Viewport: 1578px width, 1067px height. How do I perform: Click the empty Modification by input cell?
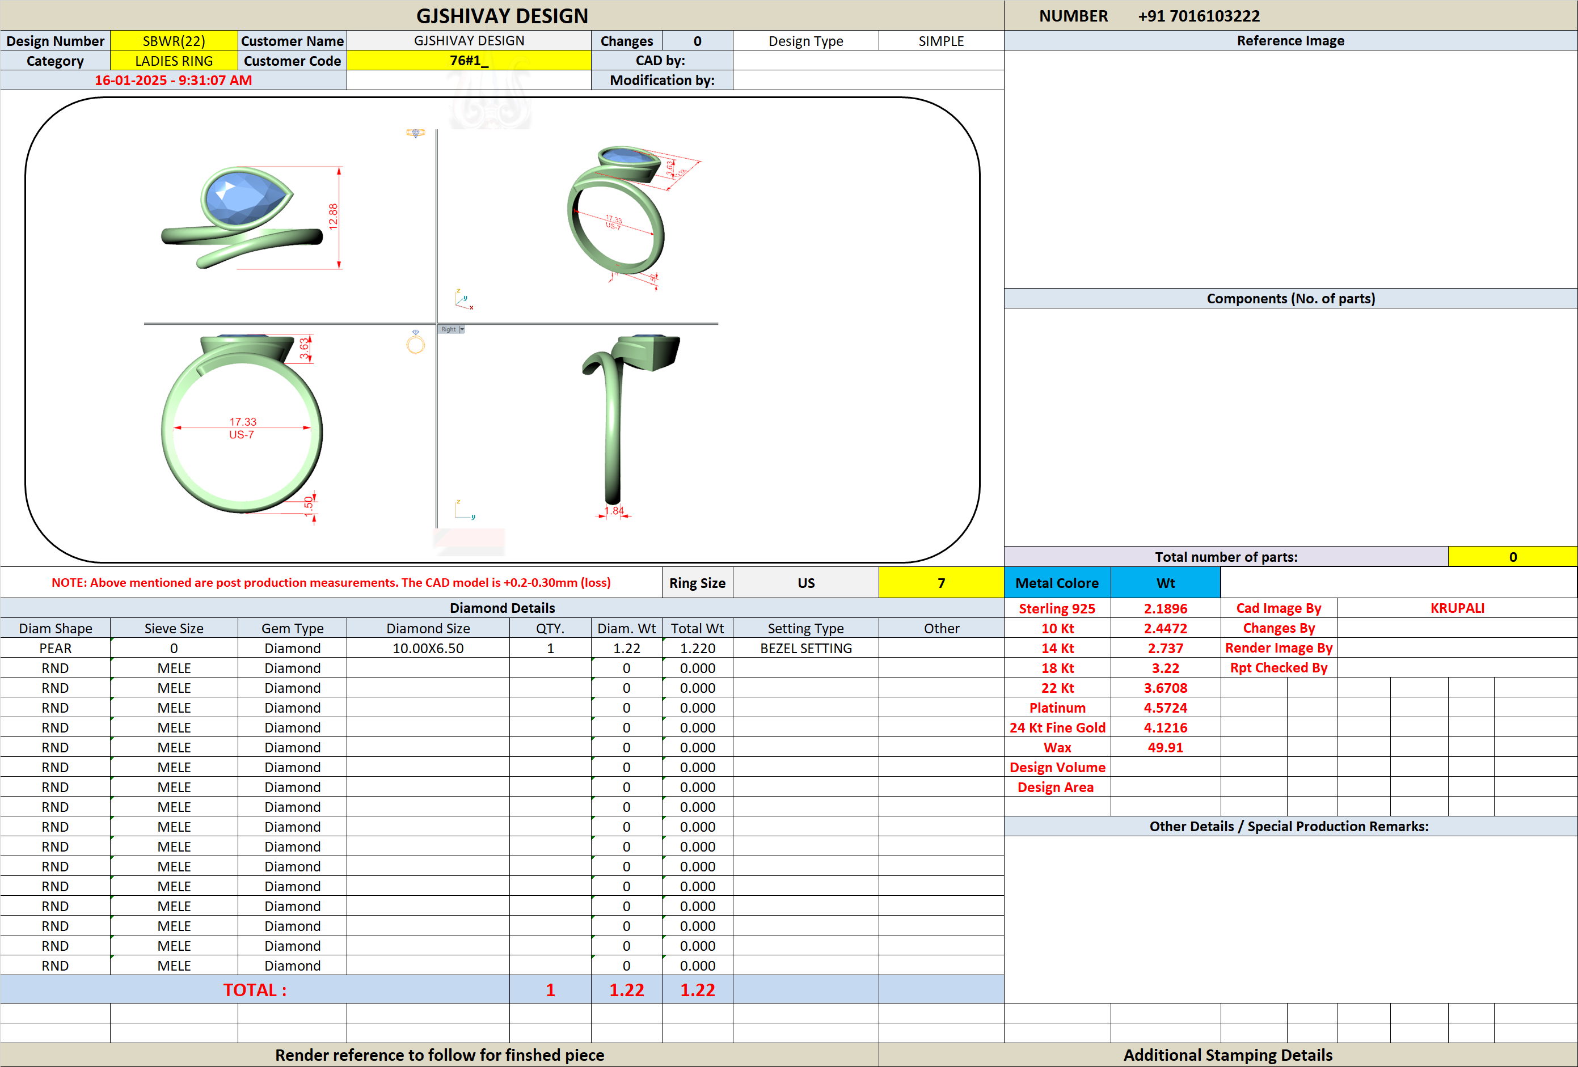[868, 80]
